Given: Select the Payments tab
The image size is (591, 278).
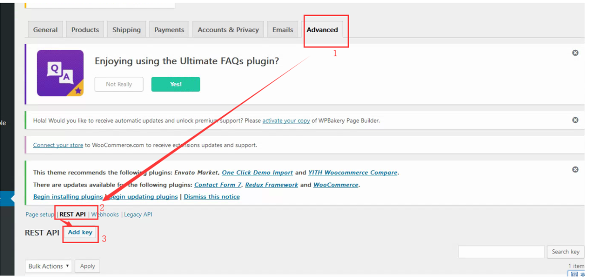Looking at the screenshot, I should 169,30.
